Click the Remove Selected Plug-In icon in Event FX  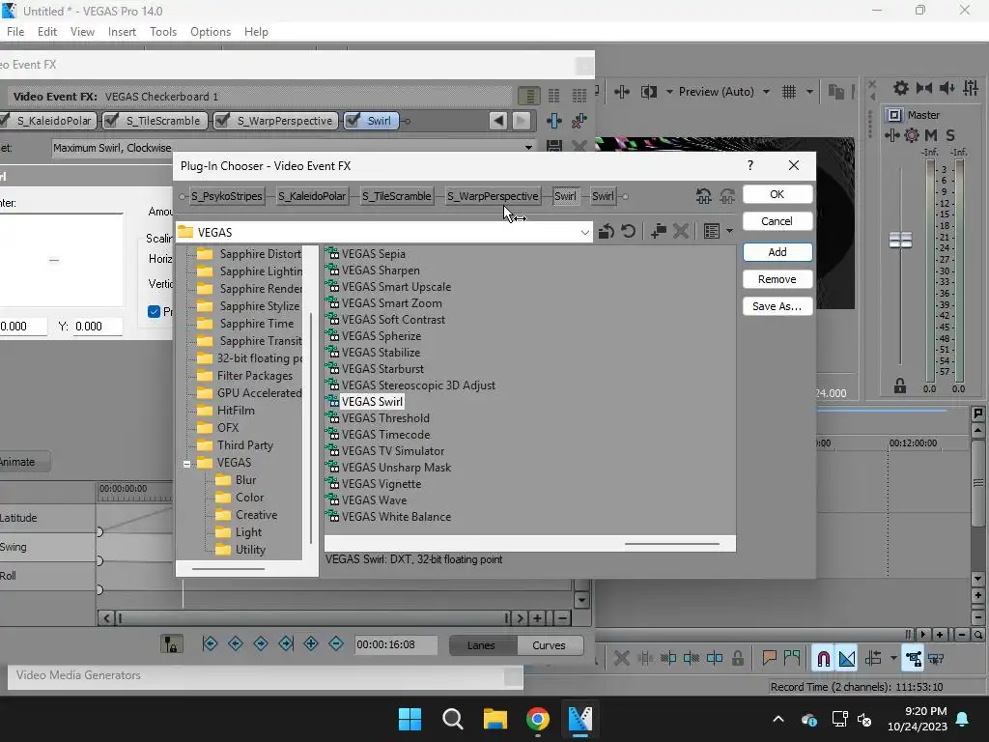tap(579, 121)
